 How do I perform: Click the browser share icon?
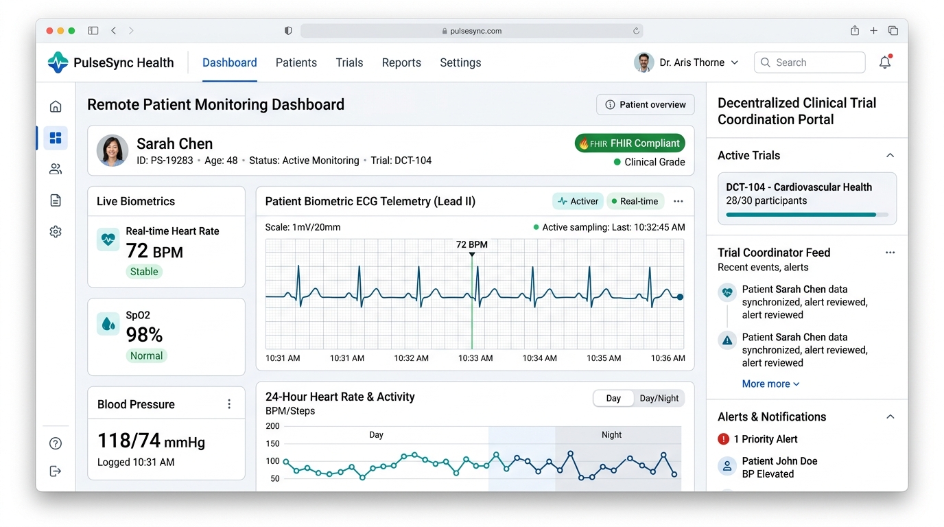tap(855, 30)
